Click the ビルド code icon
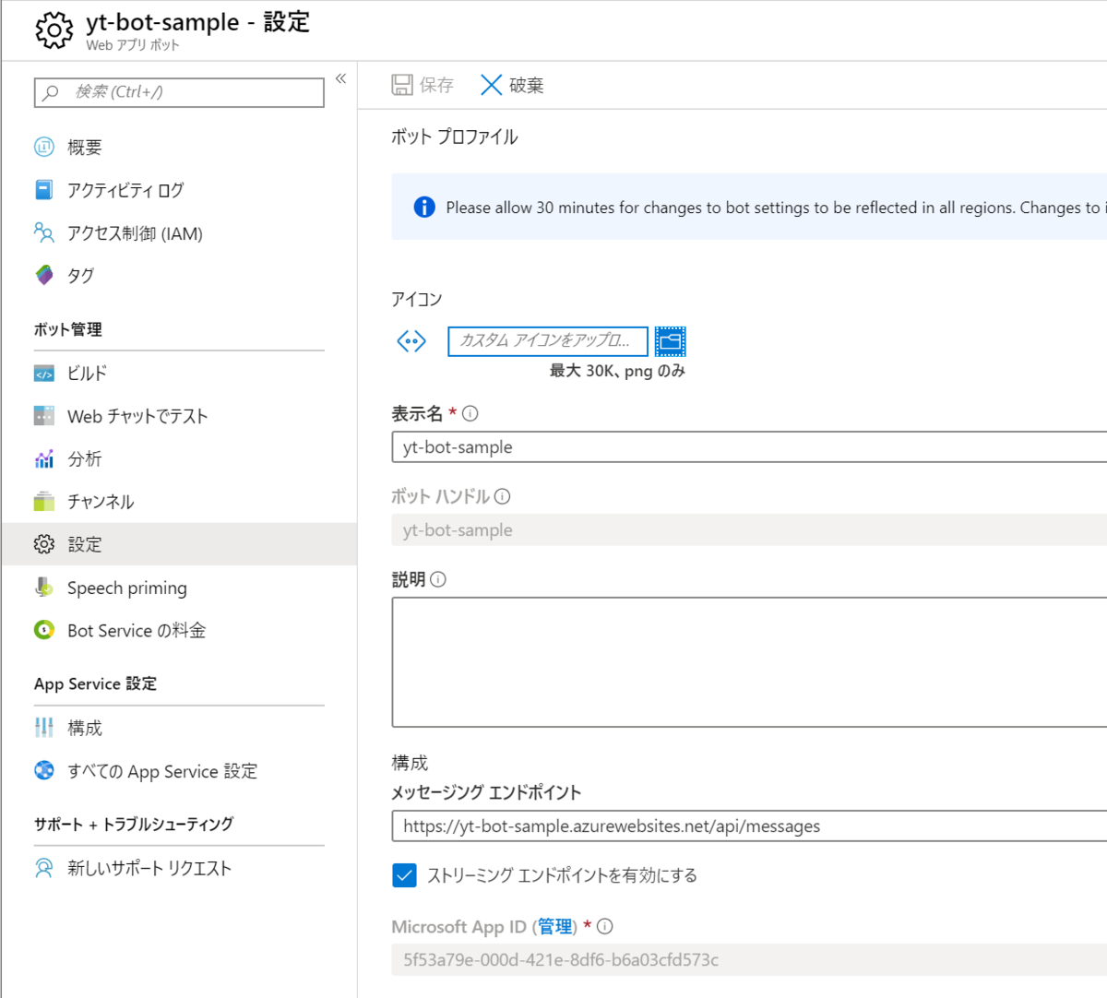The height and width of the screenshot is (998, 1107). pyautogui.click(x=44, y=374)
